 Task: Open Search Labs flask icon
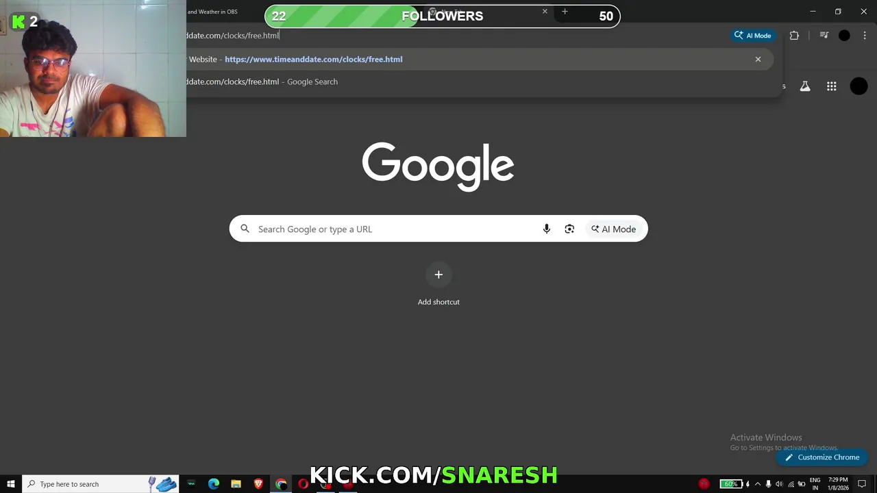click(x=805, y=86)
